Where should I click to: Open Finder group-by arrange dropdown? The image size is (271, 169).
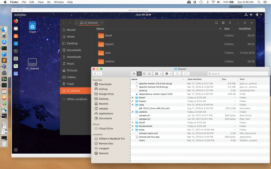tap(157, 74)
